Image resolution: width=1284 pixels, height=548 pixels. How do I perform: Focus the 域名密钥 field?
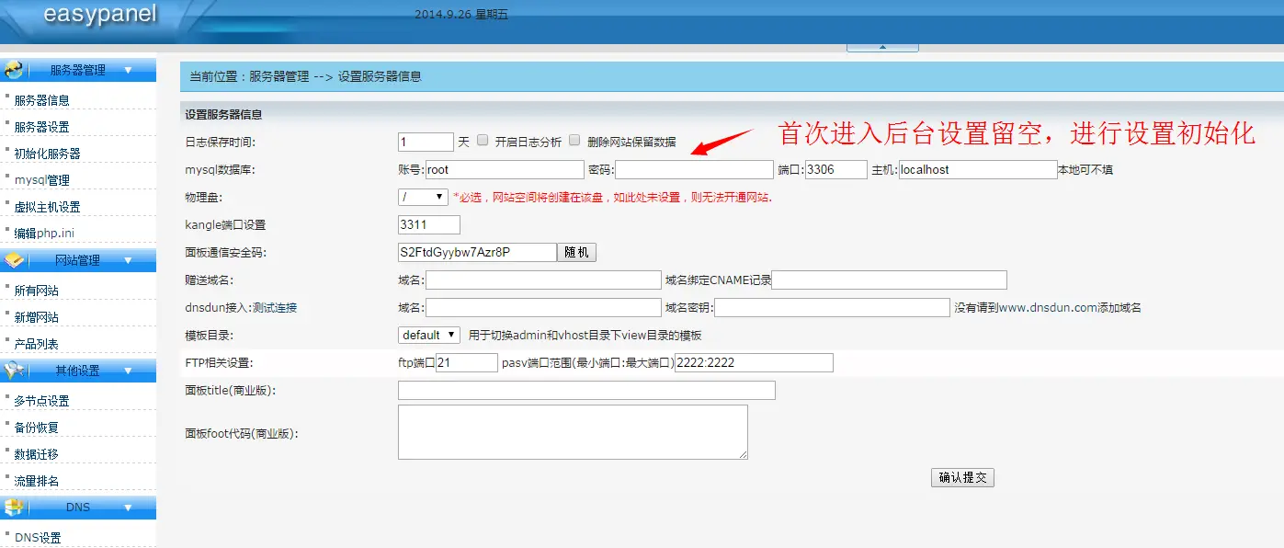click(832, 307)
